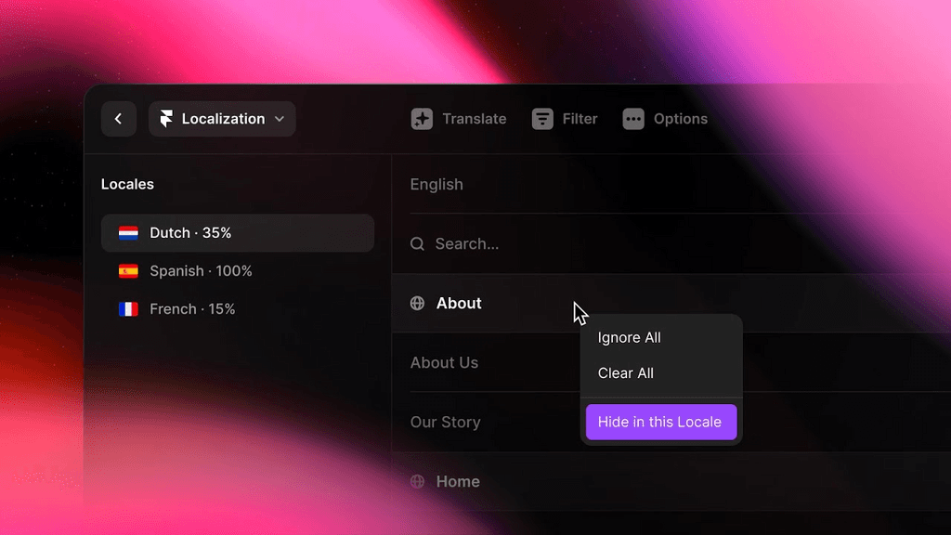This screenshot has width=951, height=535.
Task: Click the globe icon beside Home
Action: click(416, 481)
